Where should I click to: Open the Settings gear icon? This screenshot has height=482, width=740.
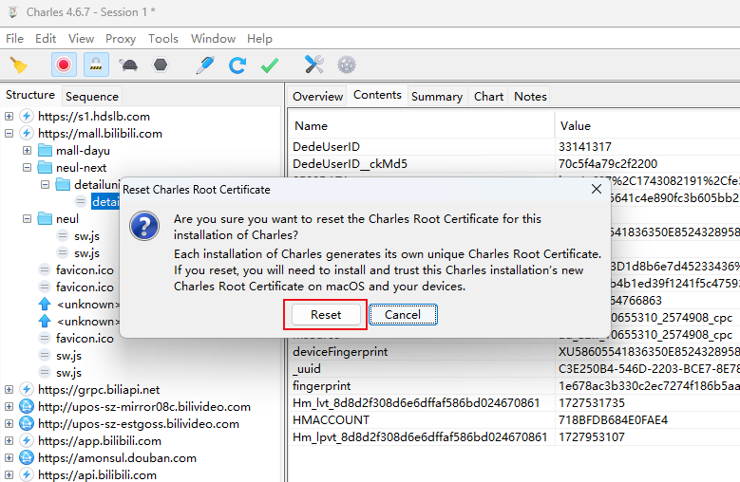(347, 65)
